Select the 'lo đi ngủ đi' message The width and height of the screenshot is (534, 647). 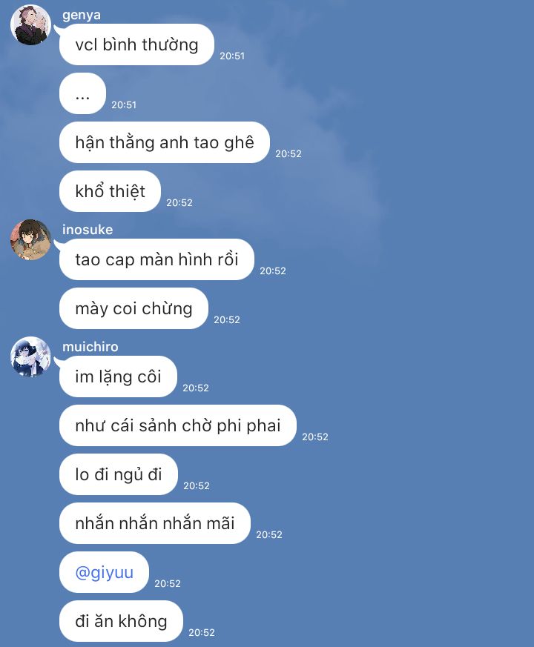pyautogui.click(x=119, y=474)
